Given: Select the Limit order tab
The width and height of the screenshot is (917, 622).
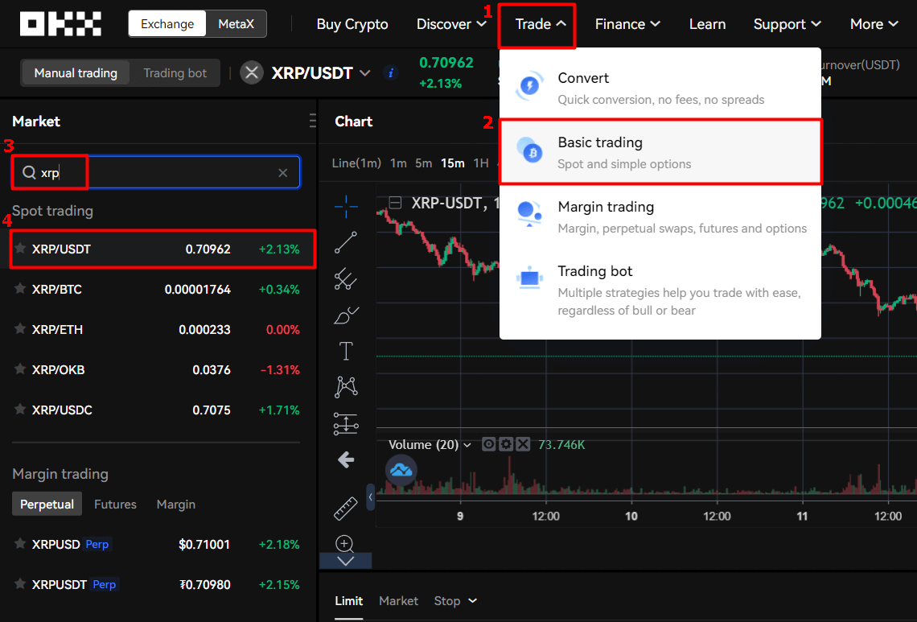Looking at the screenshot, I should click(x=348, y=601).
